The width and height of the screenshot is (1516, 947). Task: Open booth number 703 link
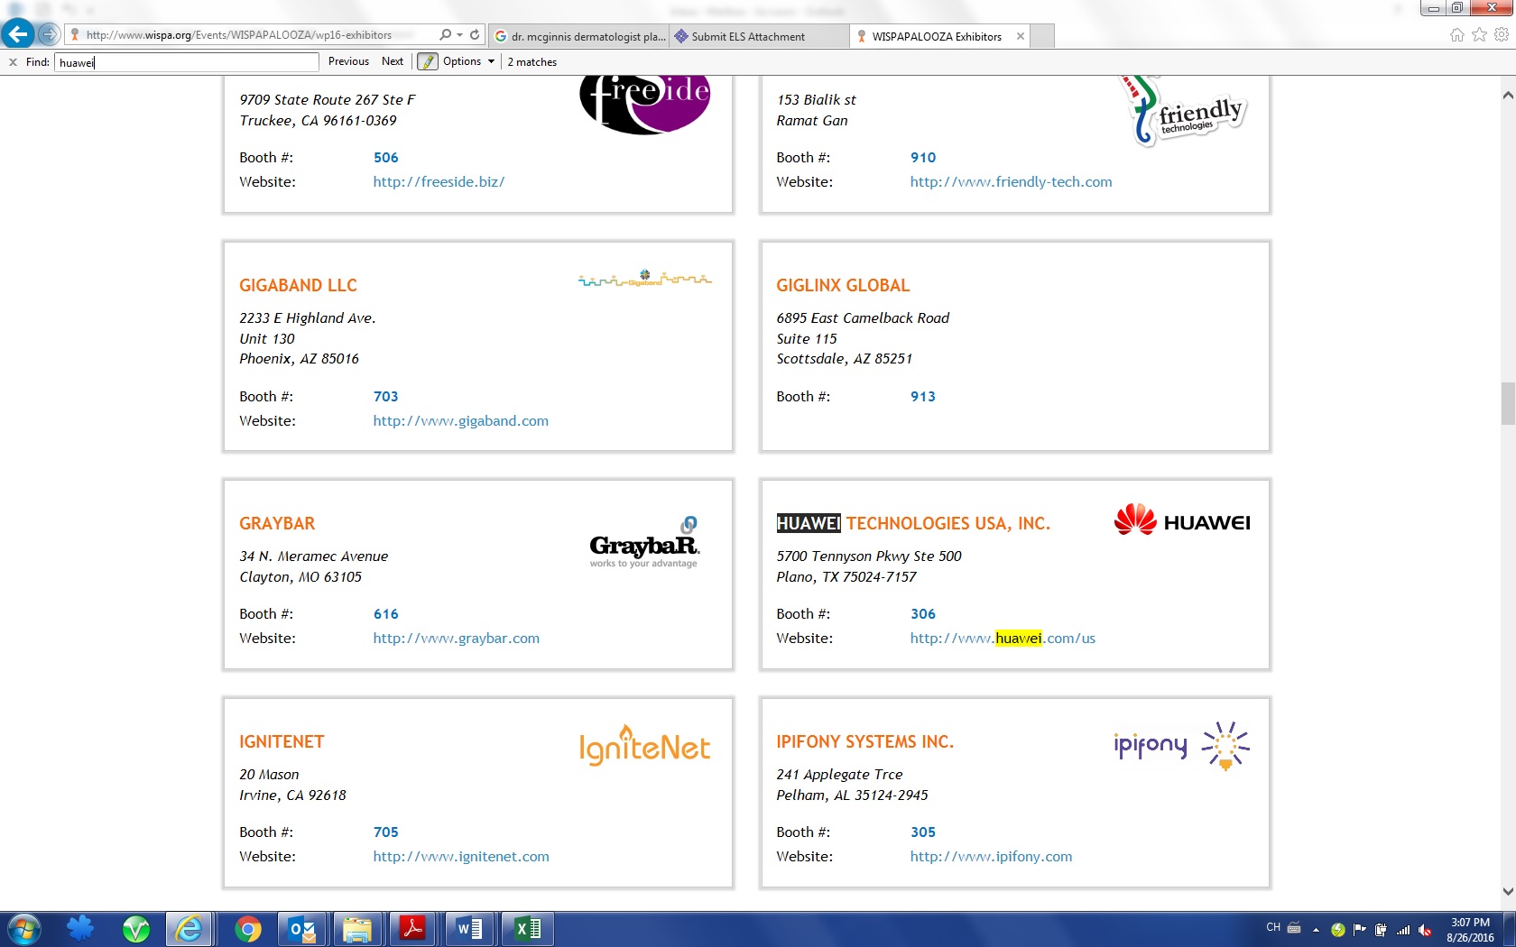386,396
